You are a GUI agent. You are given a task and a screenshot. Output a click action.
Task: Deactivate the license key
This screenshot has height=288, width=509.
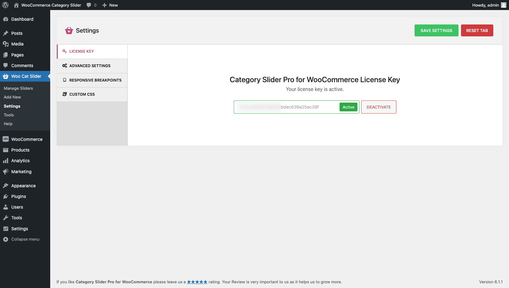tap(378, 107)
